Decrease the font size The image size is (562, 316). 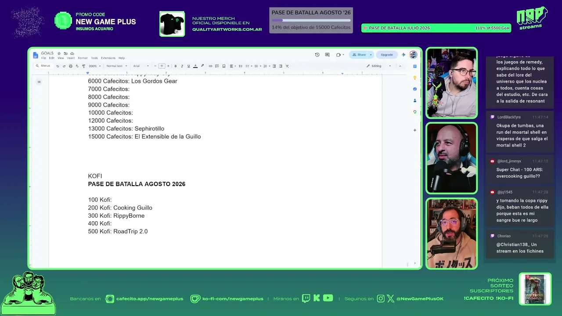coord(155,66)
